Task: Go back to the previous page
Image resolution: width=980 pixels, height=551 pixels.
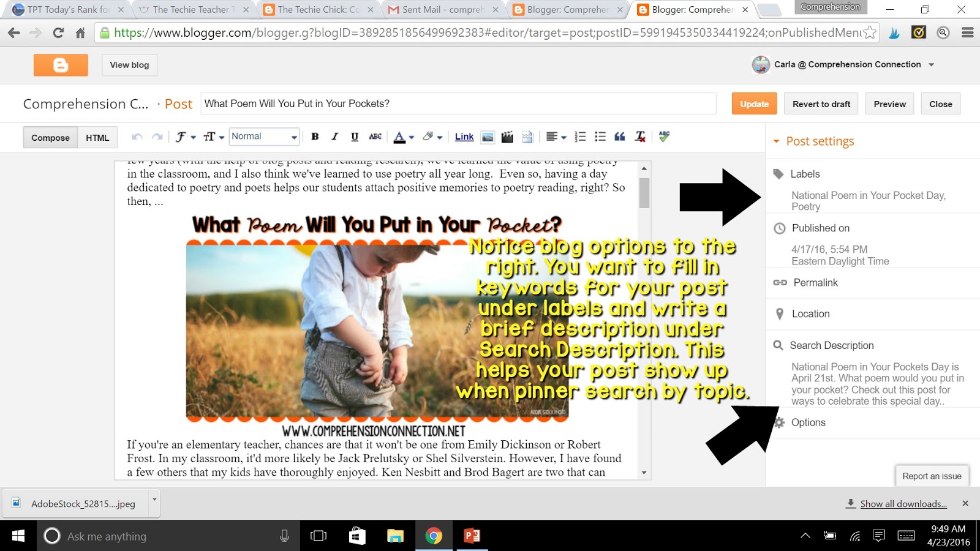Action: (13, 33)
